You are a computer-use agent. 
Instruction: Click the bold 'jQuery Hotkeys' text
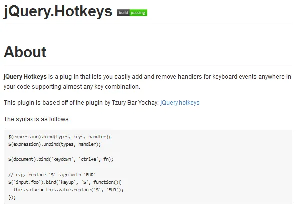pyautogui.click(x=25, y=77)
